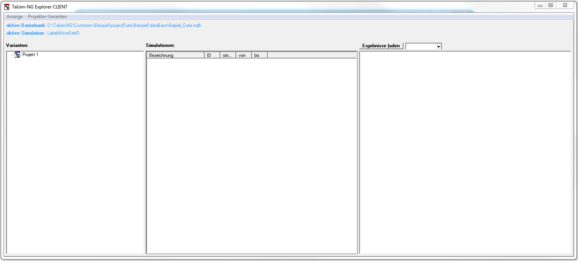Click the active database file path text

pyautogui.click(x=124, y=25)
